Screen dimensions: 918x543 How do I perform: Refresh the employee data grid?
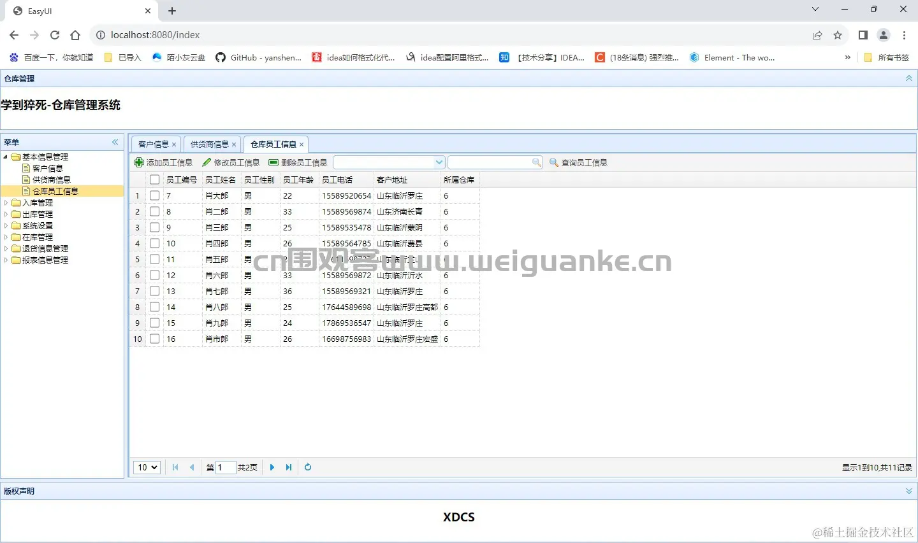(x=308, y=467)
